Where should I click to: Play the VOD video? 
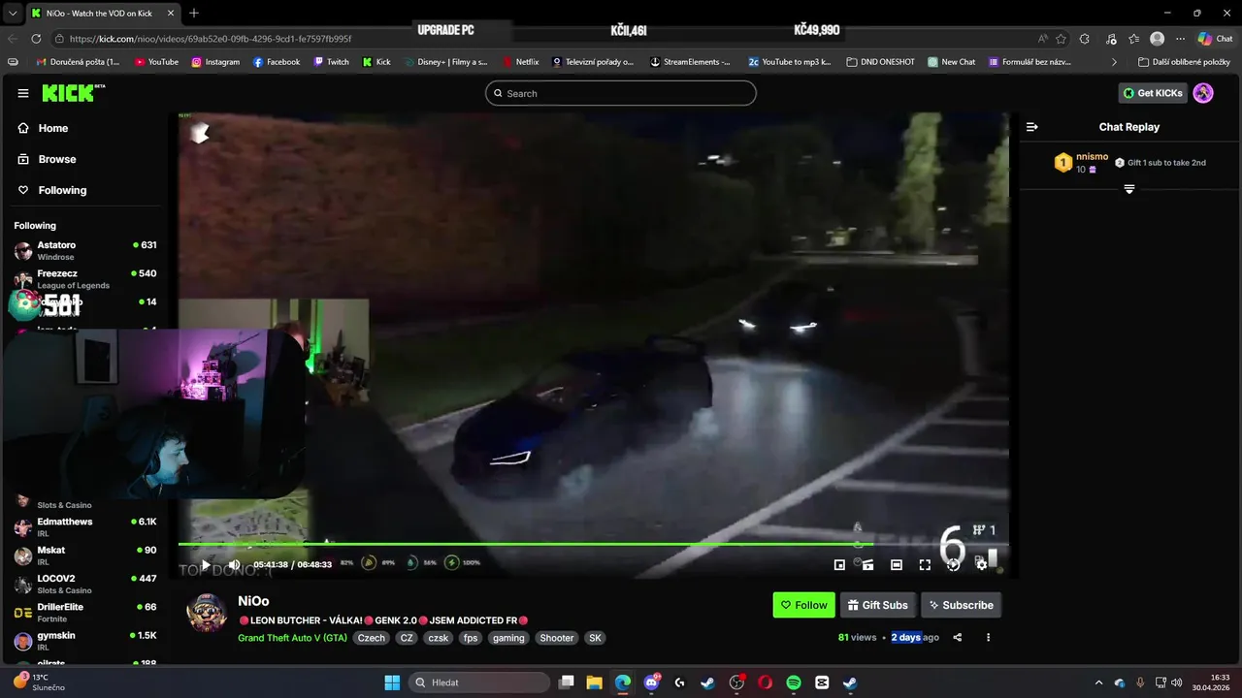click(206, 564)
